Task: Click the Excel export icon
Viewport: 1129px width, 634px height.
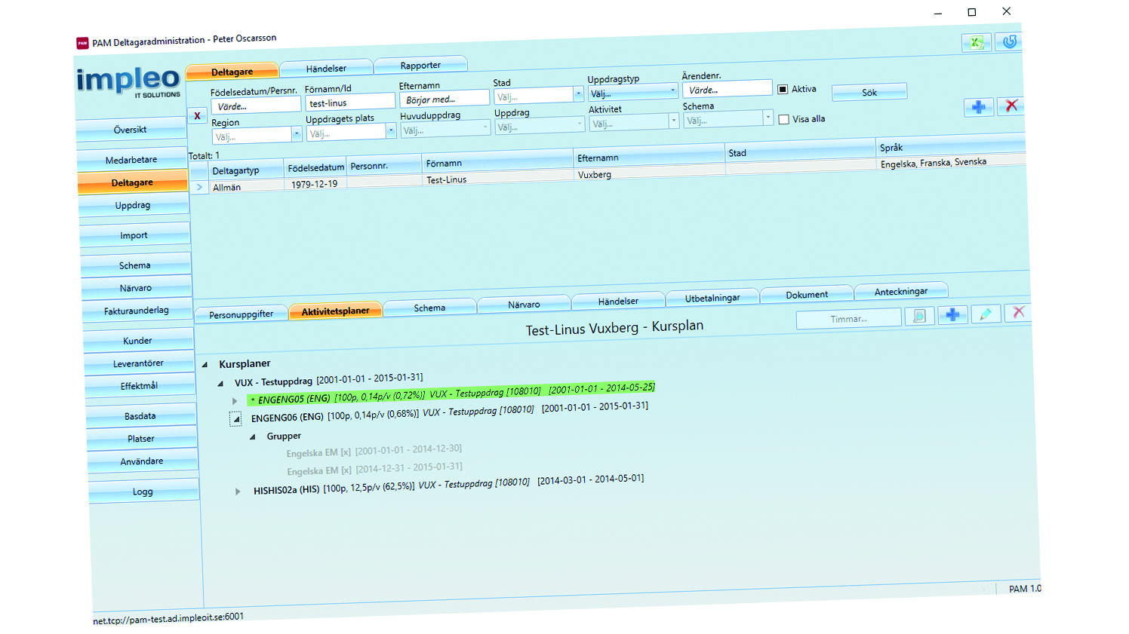Action: pos(977,42)
